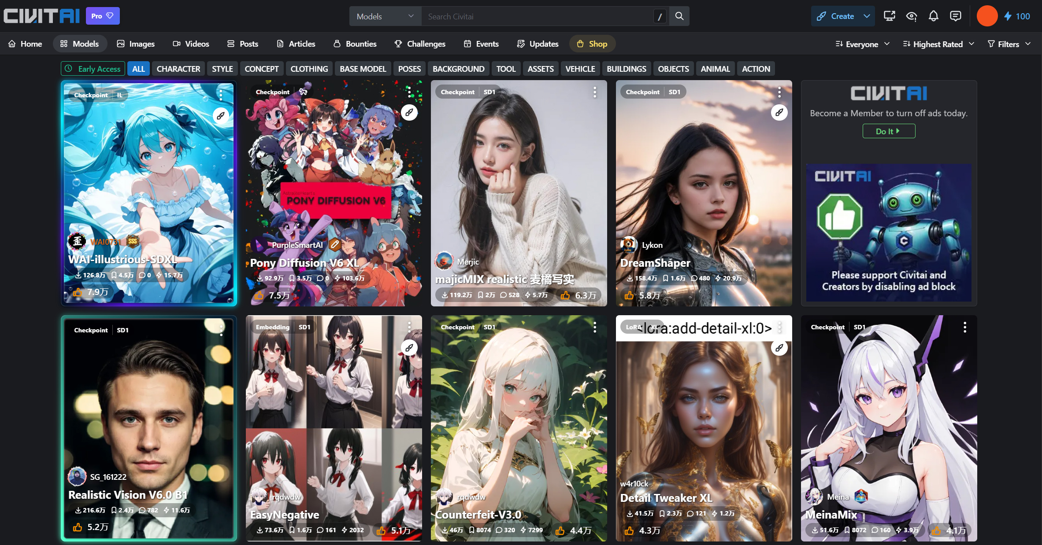Screen dimensions: 1042x545
Task: Open the Videos tab
Action: [191, 44]
